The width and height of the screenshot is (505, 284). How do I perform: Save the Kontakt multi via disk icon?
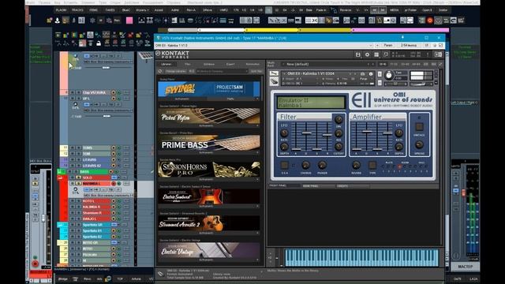pos(357,54)
